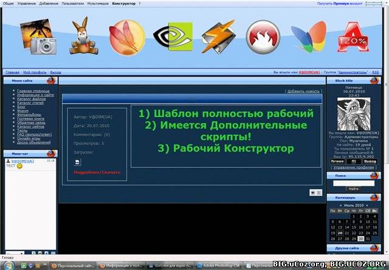Click the Firefox icon on Друзья сайта block
Viewport: 389px width, 270px height.
(x=374, y=248)
